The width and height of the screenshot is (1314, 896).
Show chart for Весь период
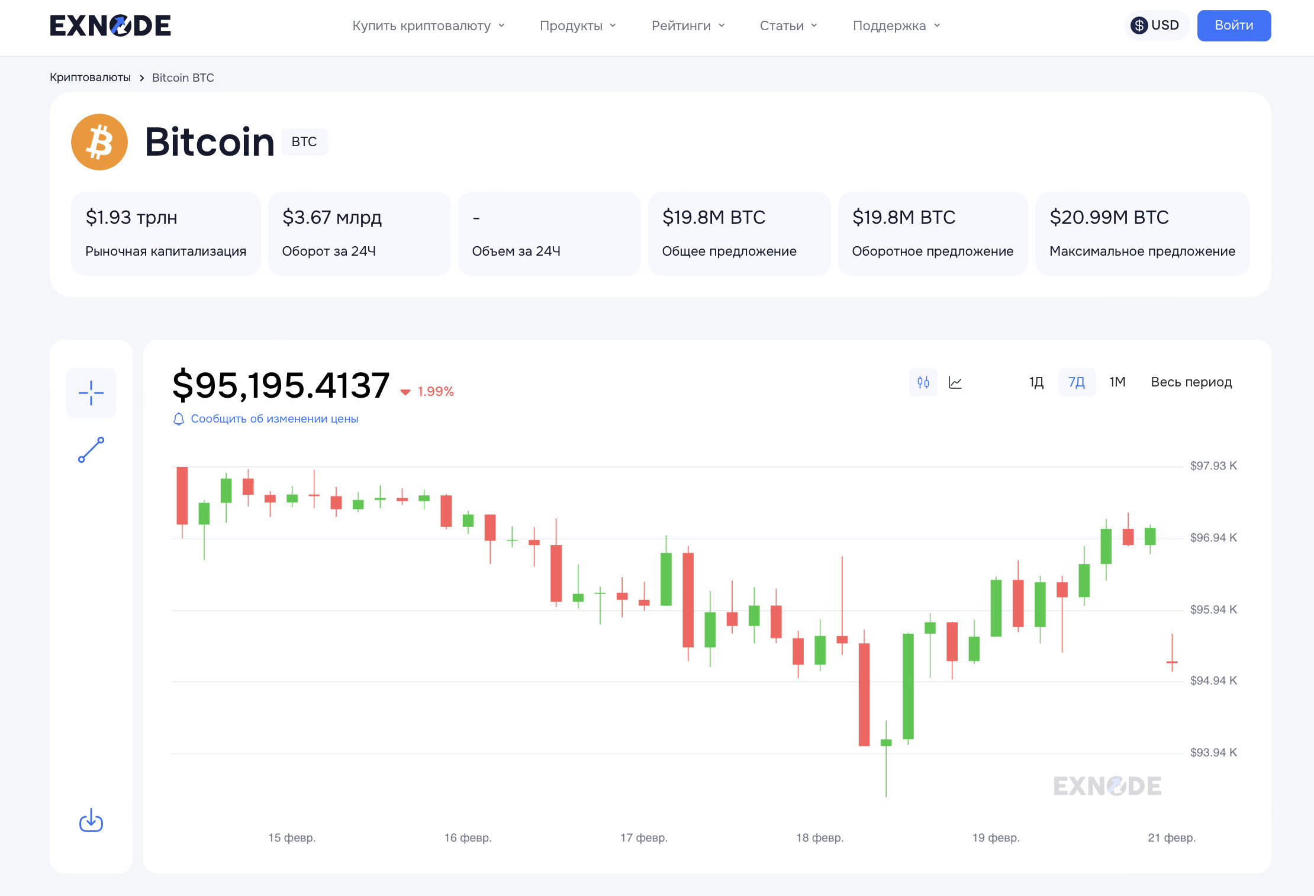[1191, 382]
